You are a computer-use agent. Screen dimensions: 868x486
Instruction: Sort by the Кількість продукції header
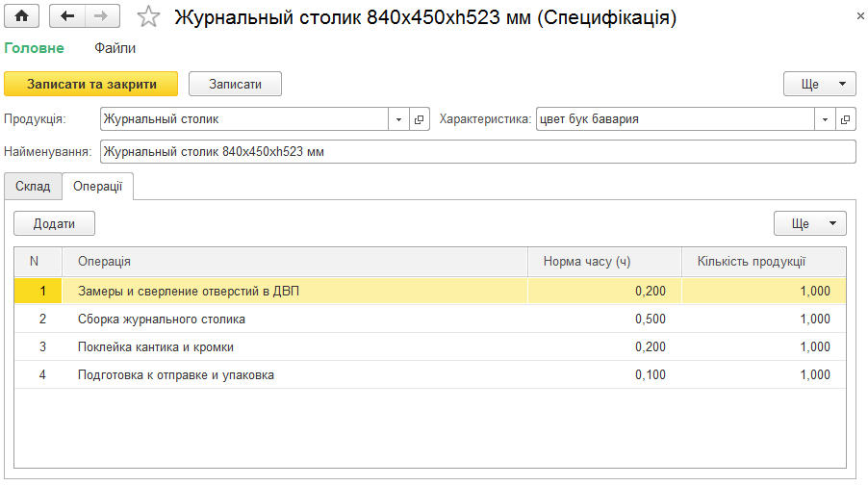coord(764,262)
